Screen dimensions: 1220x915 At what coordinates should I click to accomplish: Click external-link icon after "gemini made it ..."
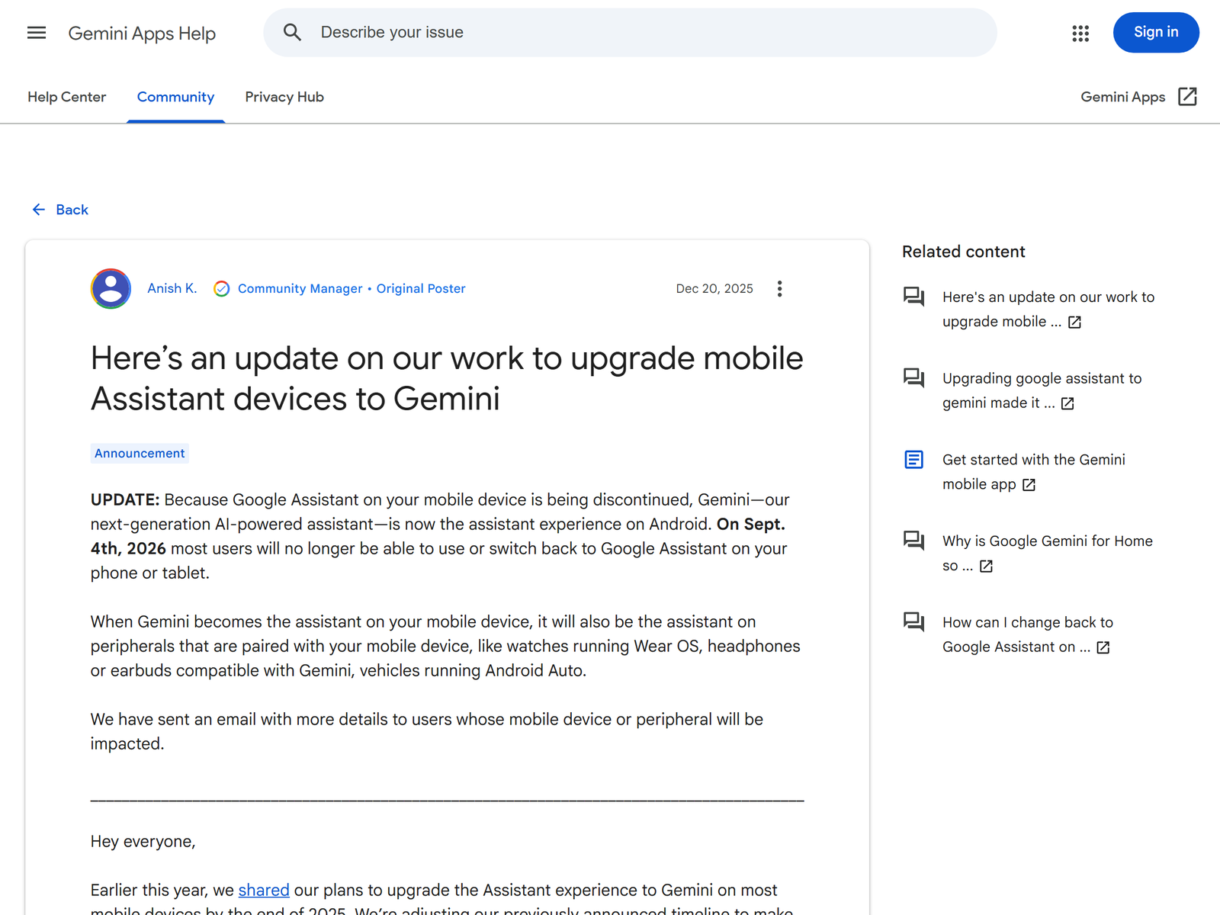[x=1067, y=403]
